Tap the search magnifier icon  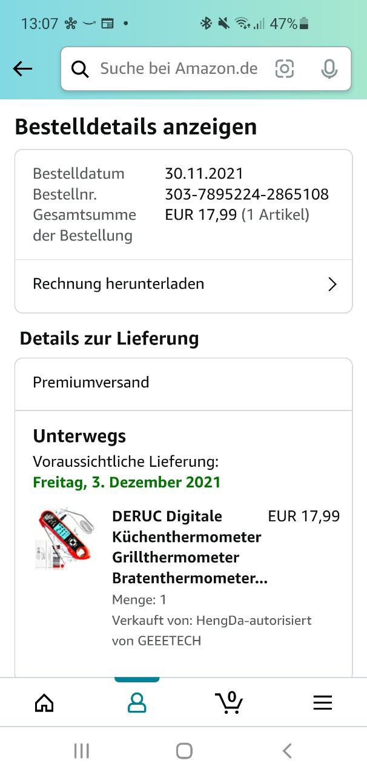(x=80, y=69)
